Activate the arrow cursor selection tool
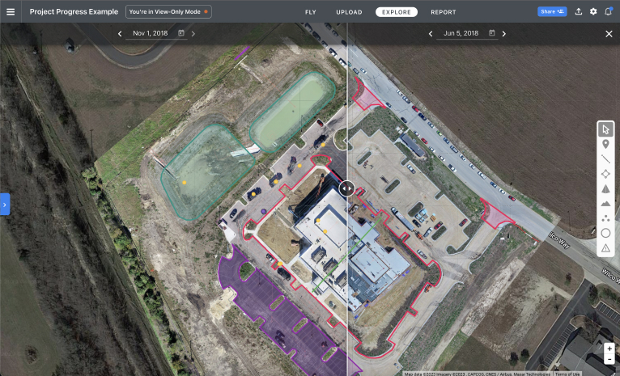Viewport: 620px width, 376px height. [x=605, y=129]
